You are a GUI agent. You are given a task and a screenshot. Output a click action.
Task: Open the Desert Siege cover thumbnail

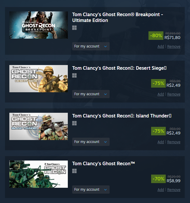39,79
